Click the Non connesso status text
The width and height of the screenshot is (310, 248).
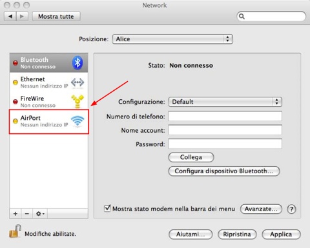tap(191, 65)
